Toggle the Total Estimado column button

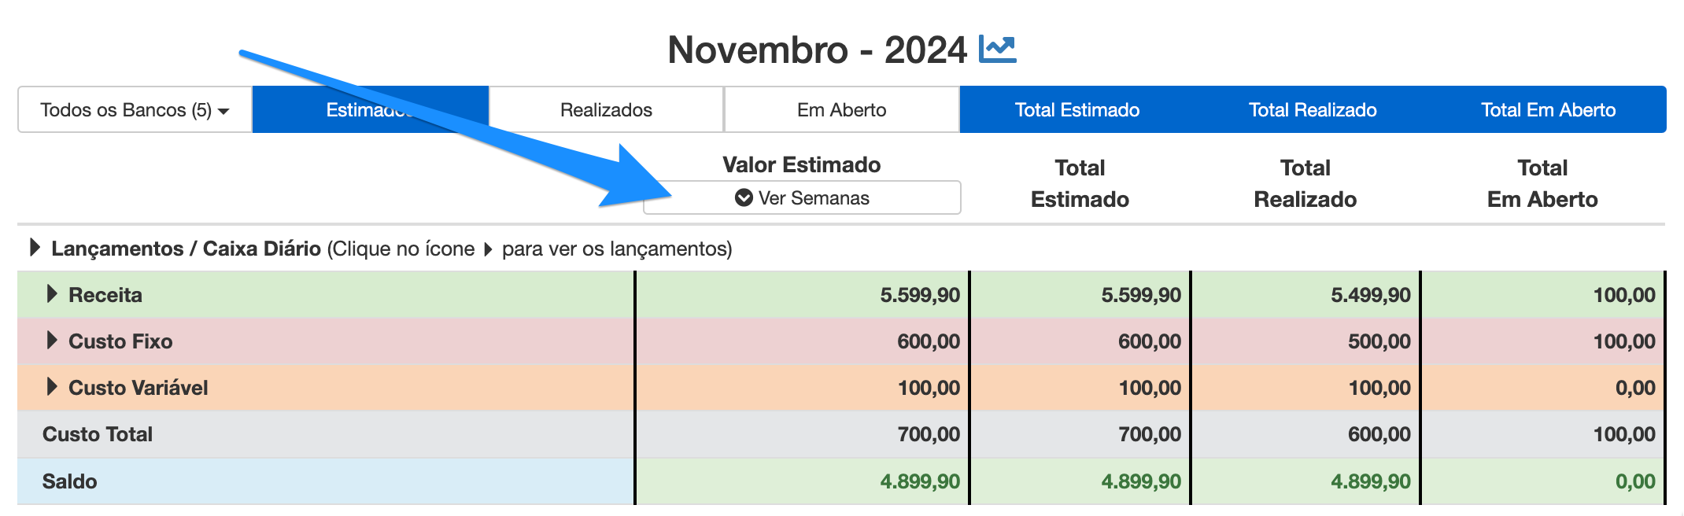pos(1077,109)
